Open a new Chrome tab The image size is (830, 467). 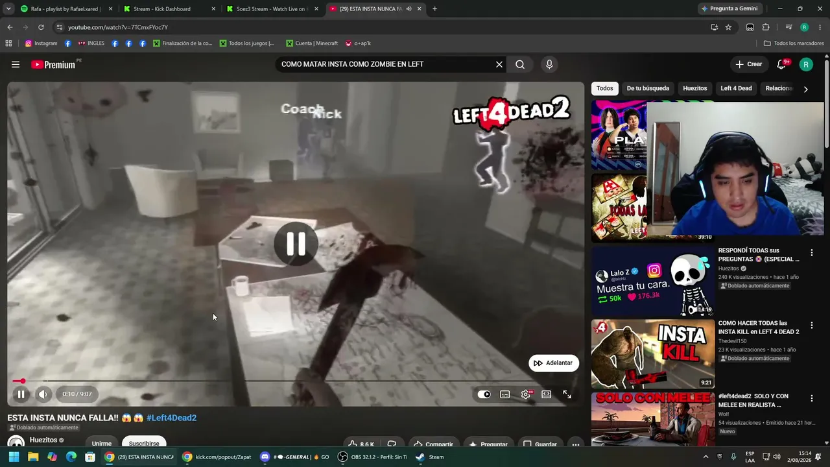pos(434,9)
